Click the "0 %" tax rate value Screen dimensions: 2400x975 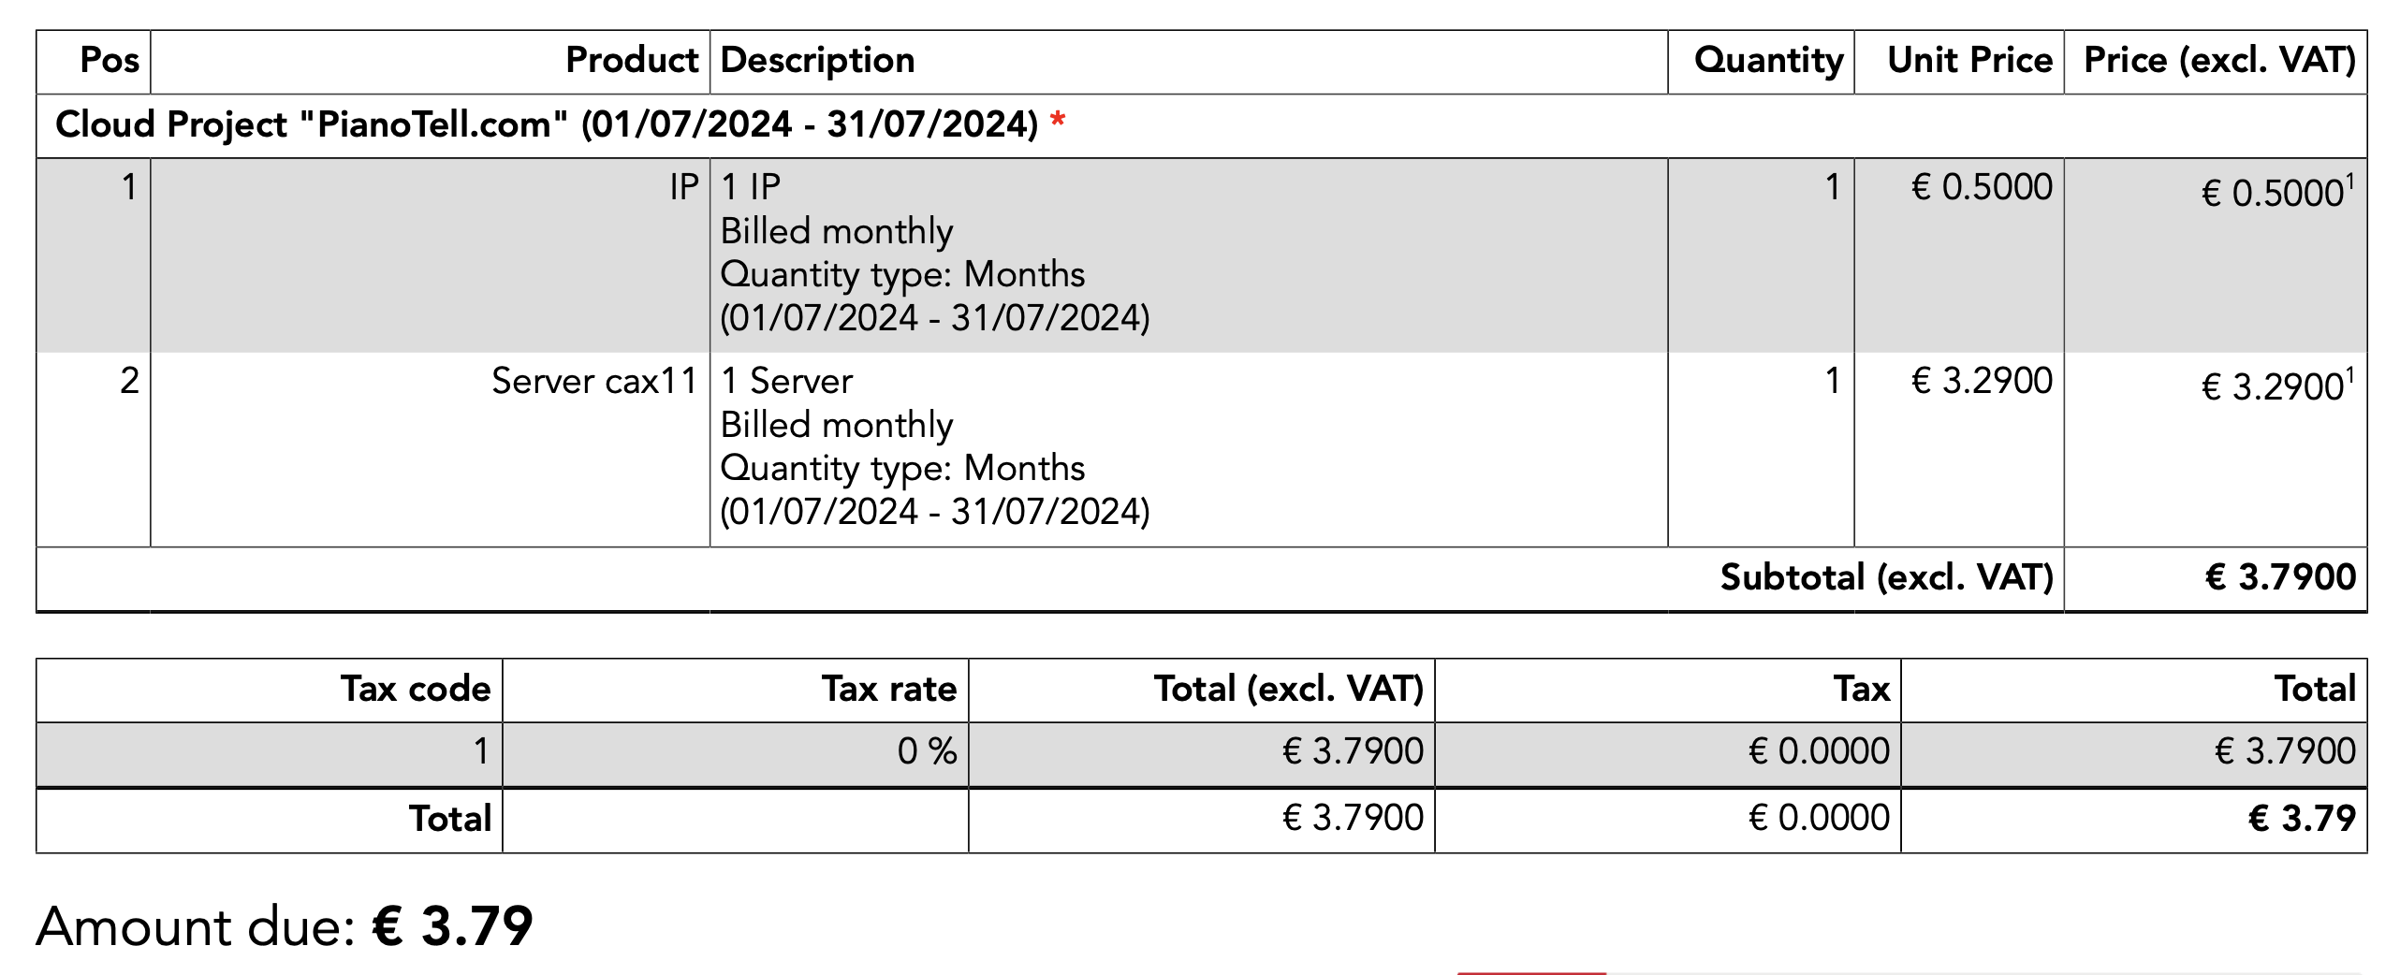(x=927, y=751)
